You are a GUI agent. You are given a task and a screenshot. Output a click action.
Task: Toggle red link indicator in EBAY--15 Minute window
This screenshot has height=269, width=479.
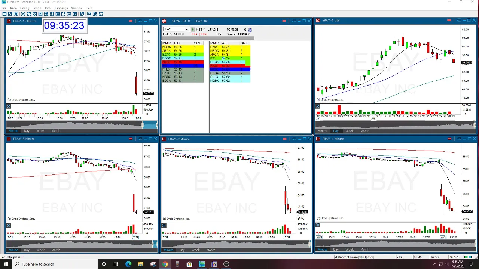click(x=131, y=21)
